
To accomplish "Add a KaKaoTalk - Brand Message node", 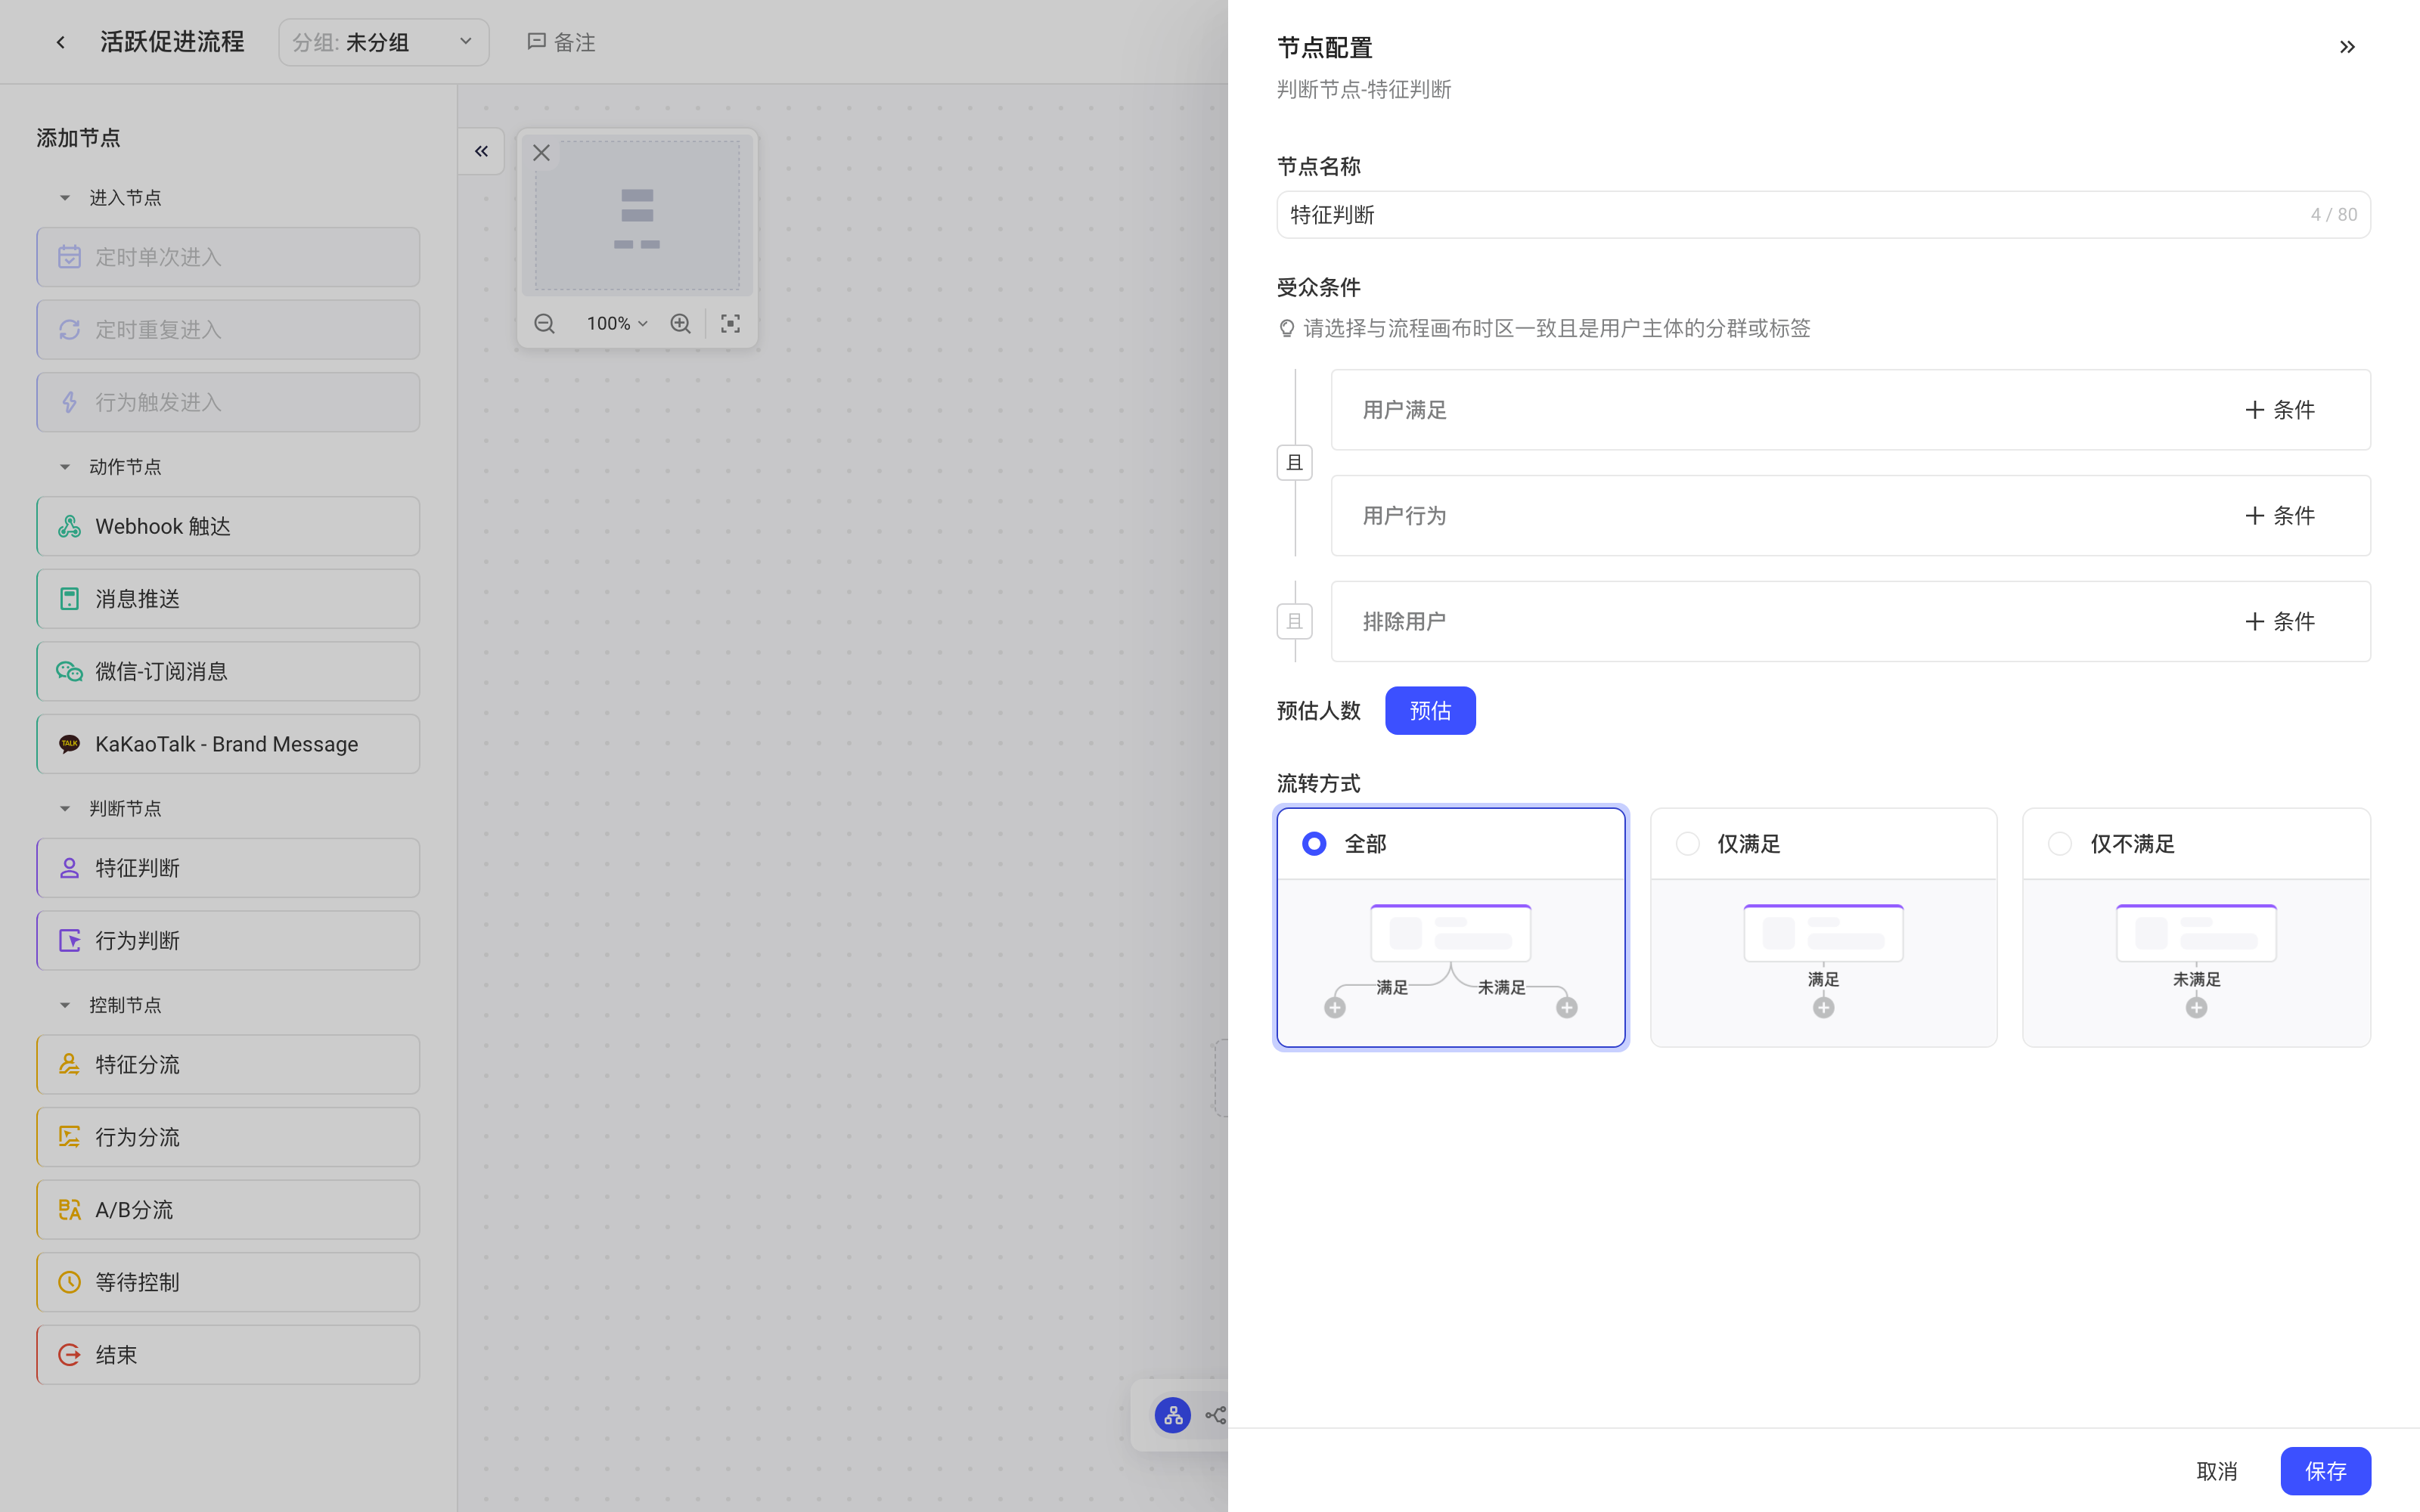I will pyautogui.click(x=228, y=744).
